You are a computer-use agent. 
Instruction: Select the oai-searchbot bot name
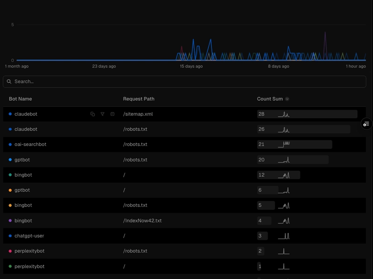pyautogui.click(x=30, y=145)
